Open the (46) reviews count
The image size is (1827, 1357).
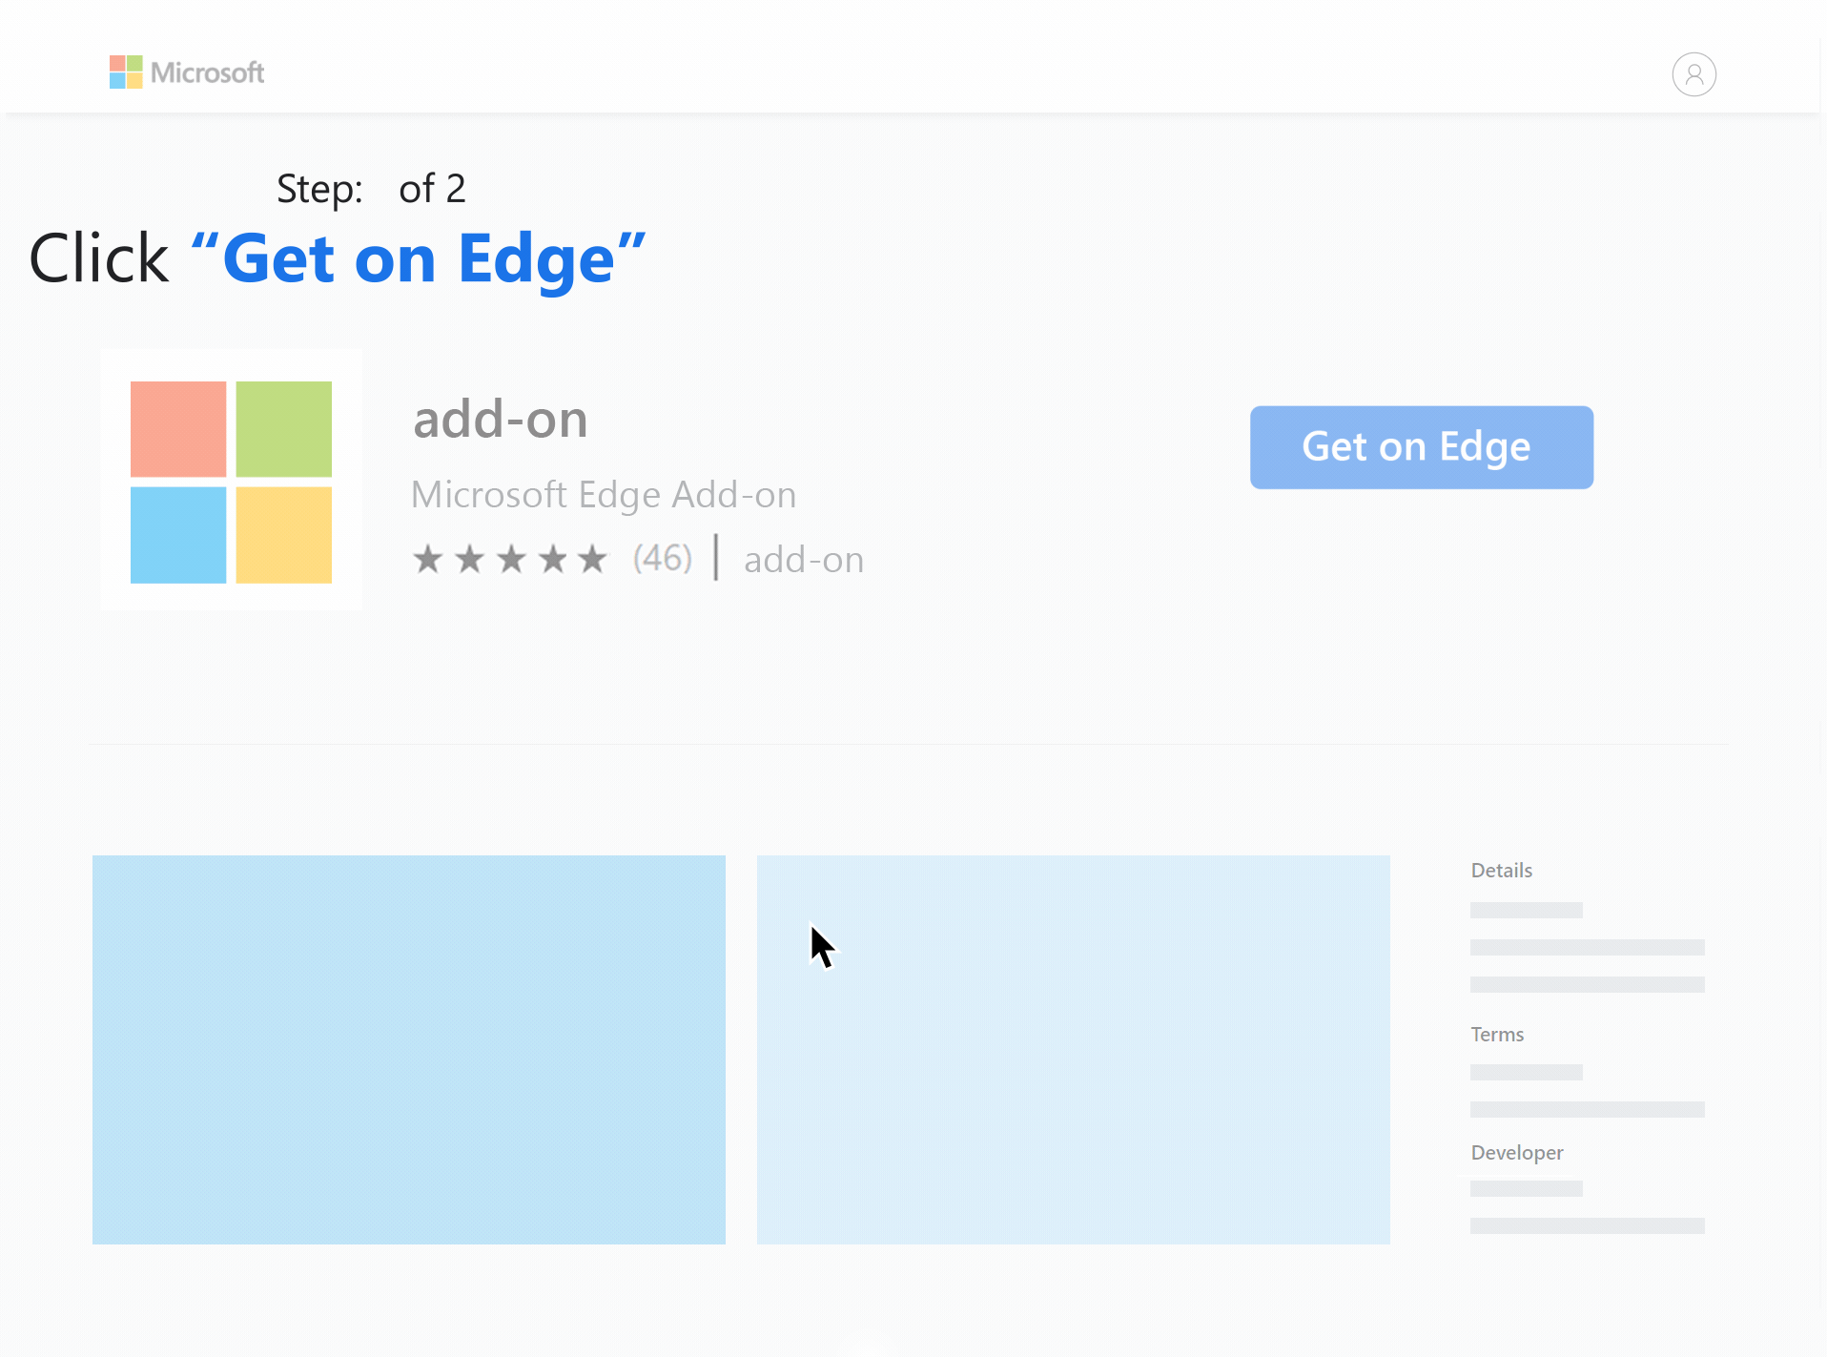click(x=663, y=559)
